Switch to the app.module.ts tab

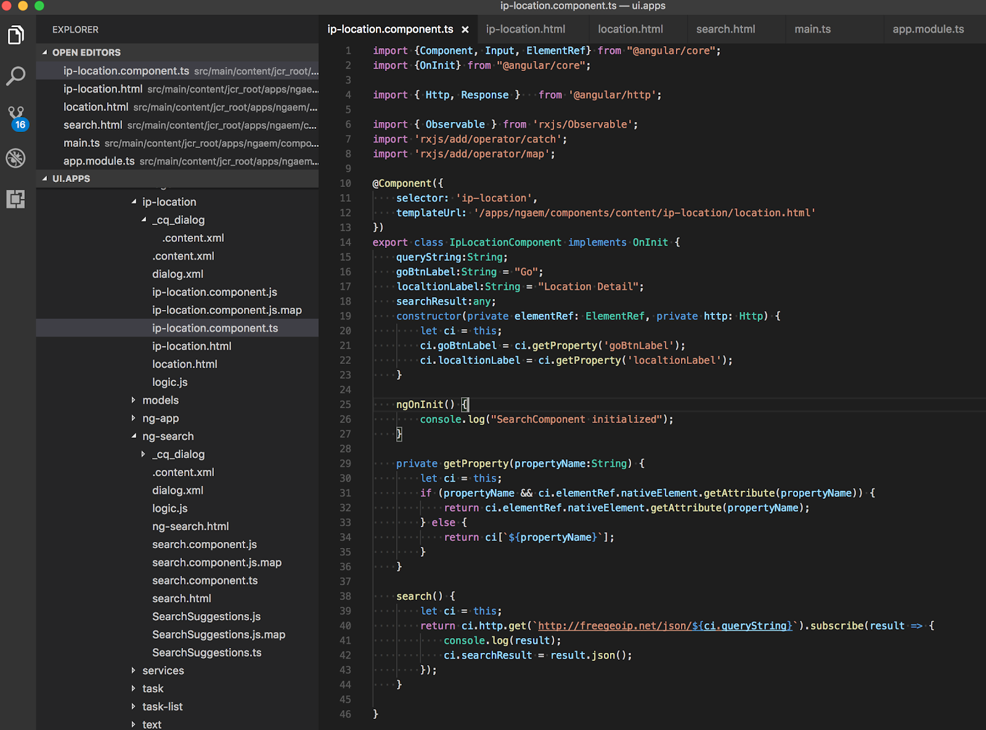tap(927, 29)
